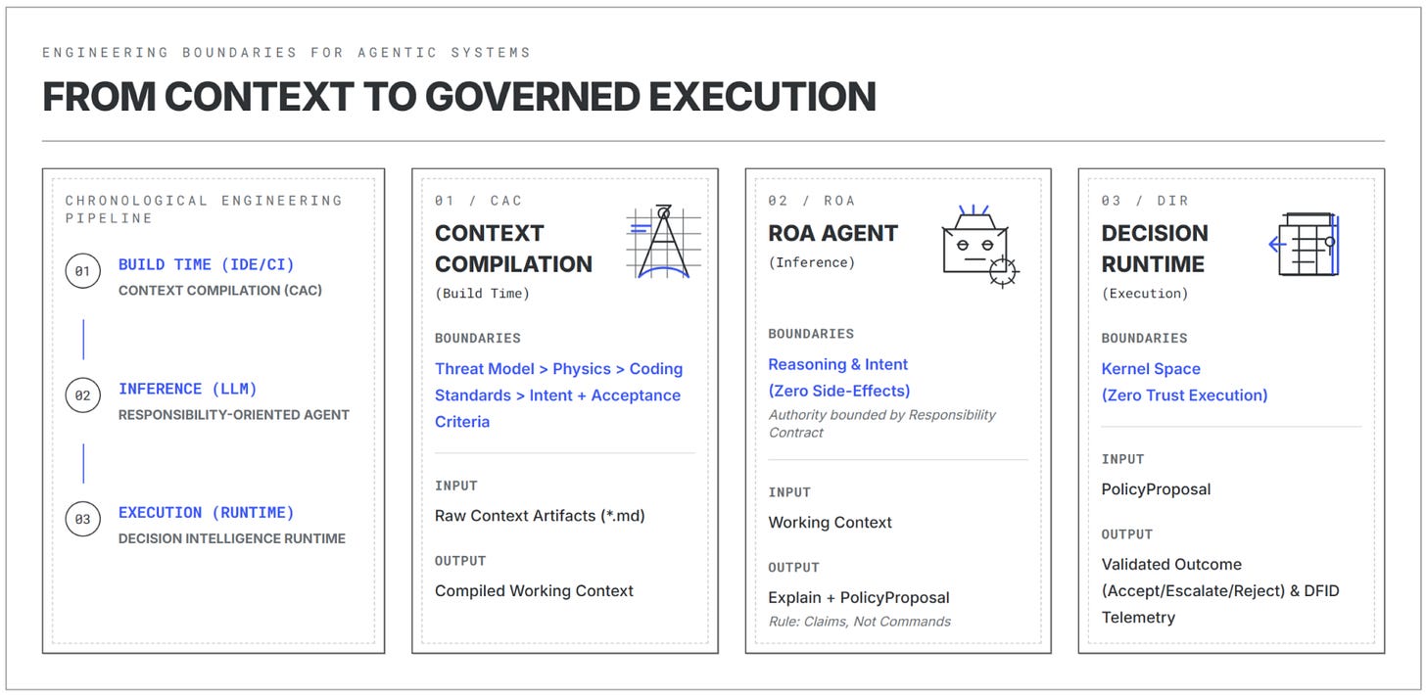Click Explain + PolicyProposal output text

click(859, 598)
